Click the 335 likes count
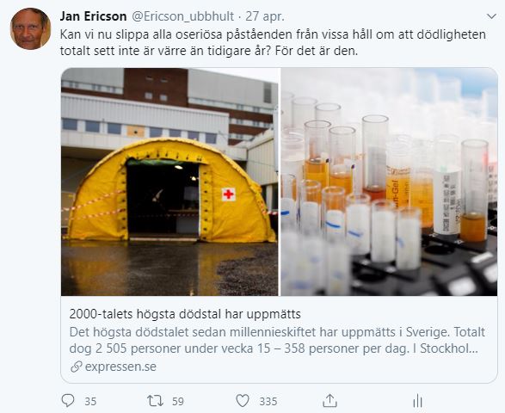This screenshot has width=505, height=413. [268, 402]
